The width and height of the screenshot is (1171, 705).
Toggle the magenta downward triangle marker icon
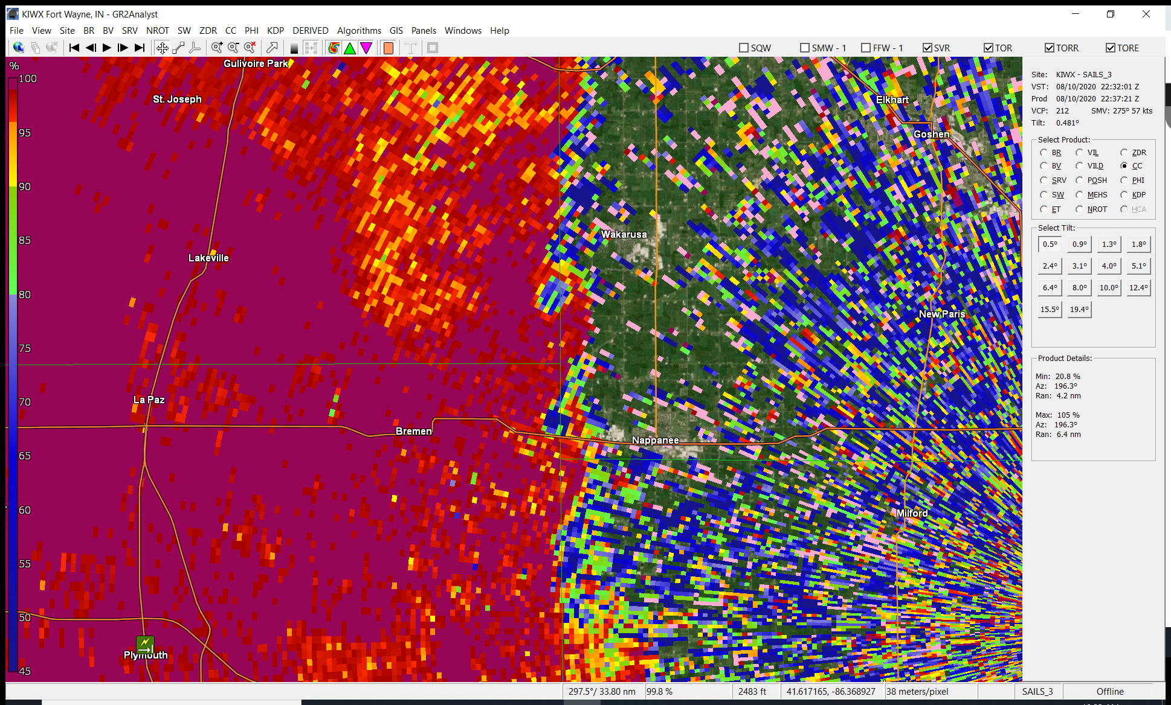[366, 48]
